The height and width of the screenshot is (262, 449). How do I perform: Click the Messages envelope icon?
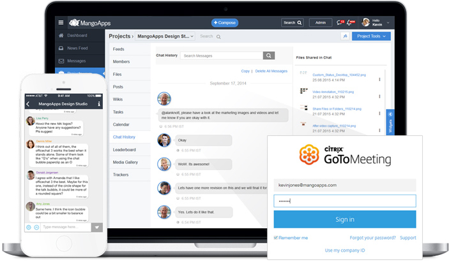click(61, 61)
